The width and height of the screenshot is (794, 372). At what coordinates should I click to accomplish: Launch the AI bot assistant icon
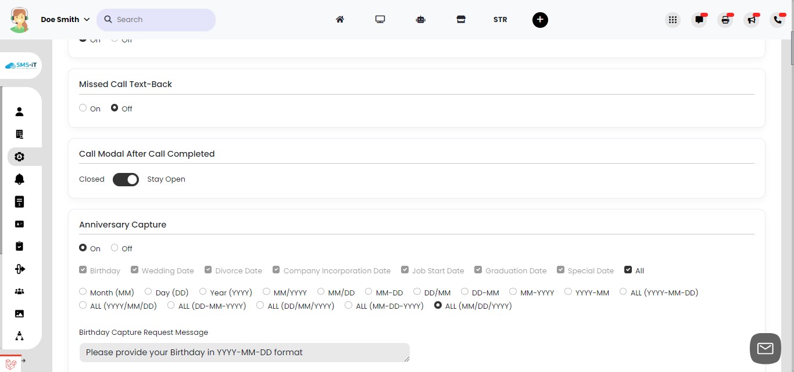click(x=420, y=19)
